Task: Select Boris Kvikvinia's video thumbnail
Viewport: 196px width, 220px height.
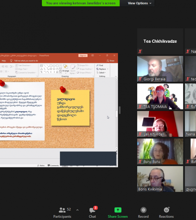Action: click(160, 179)
